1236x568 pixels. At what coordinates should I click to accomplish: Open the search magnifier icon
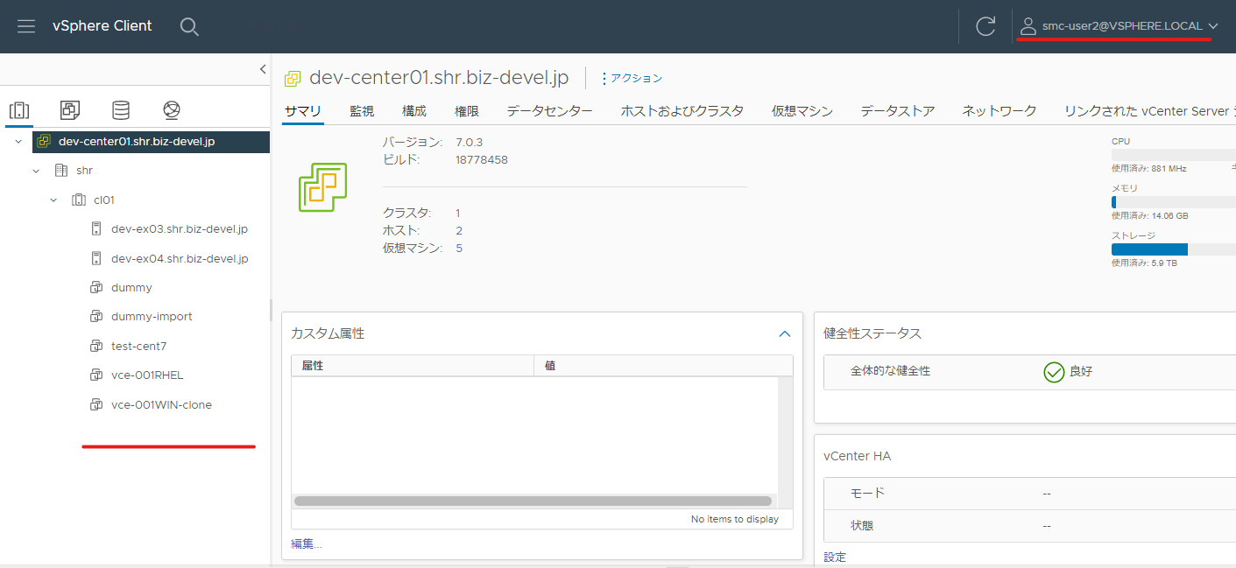point(189,26)
